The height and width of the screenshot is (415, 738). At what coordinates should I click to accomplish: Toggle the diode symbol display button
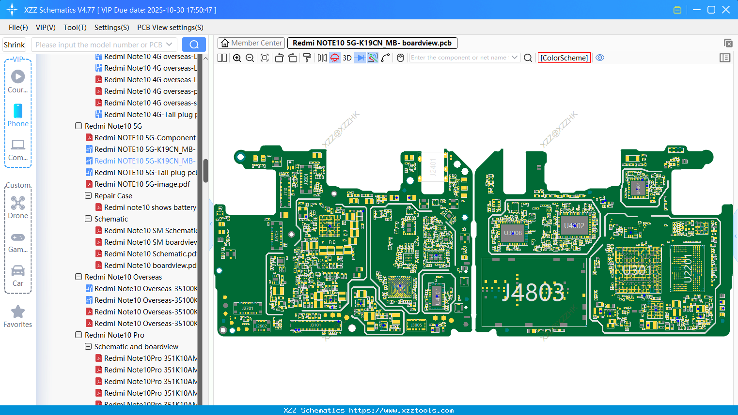coord(360,58)
